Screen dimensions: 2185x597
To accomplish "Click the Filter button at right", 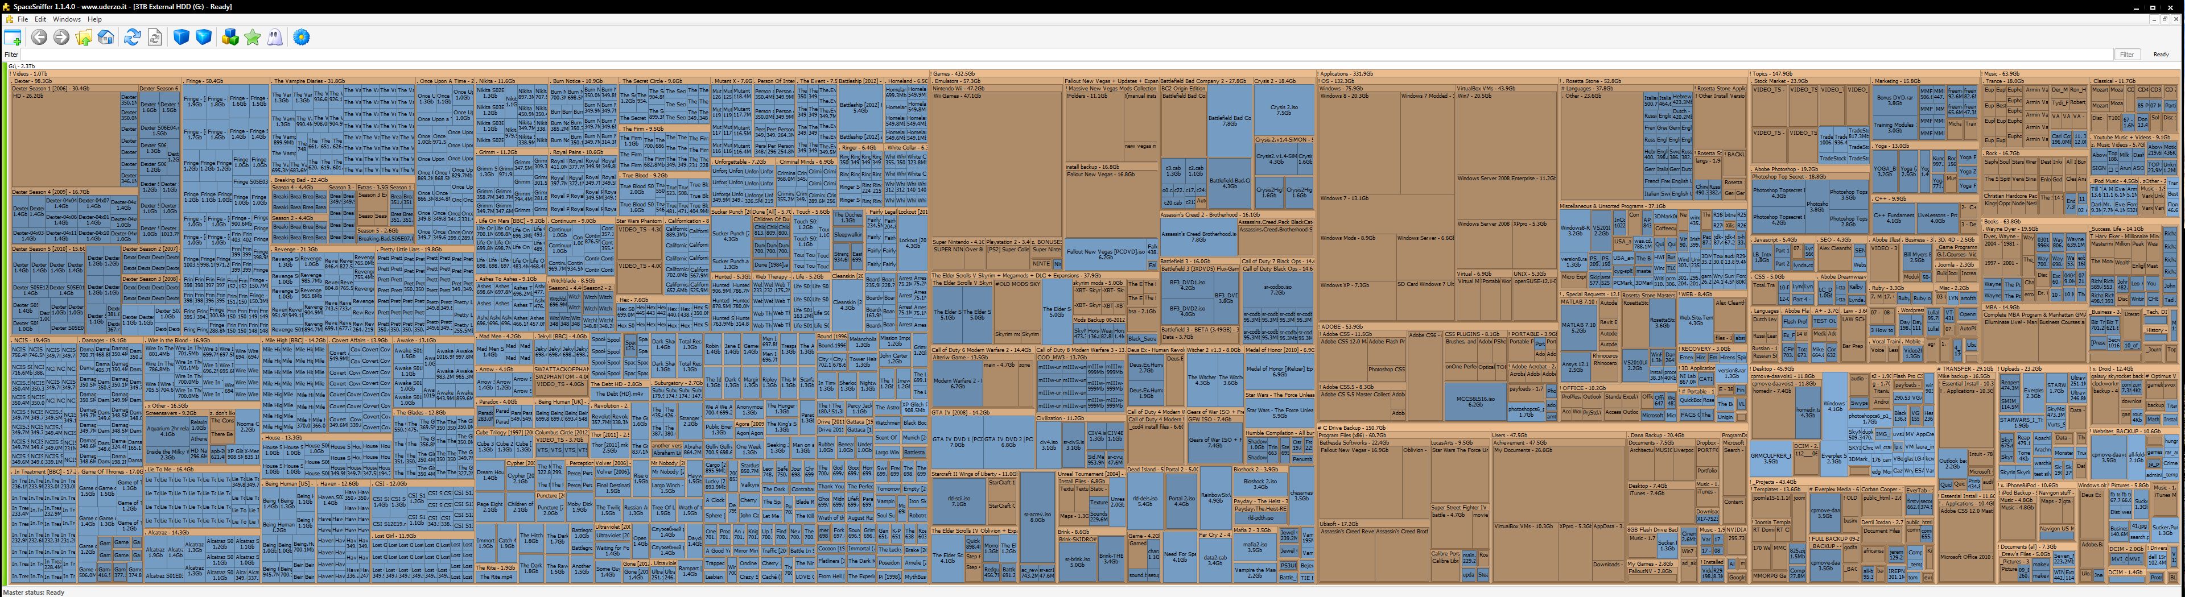I will [x=2126, y=54].
